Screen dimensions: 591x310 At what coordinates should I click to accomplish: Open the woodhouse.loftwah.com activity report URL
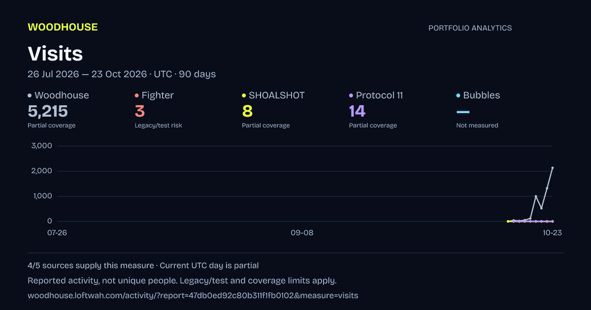pos(193,296)
